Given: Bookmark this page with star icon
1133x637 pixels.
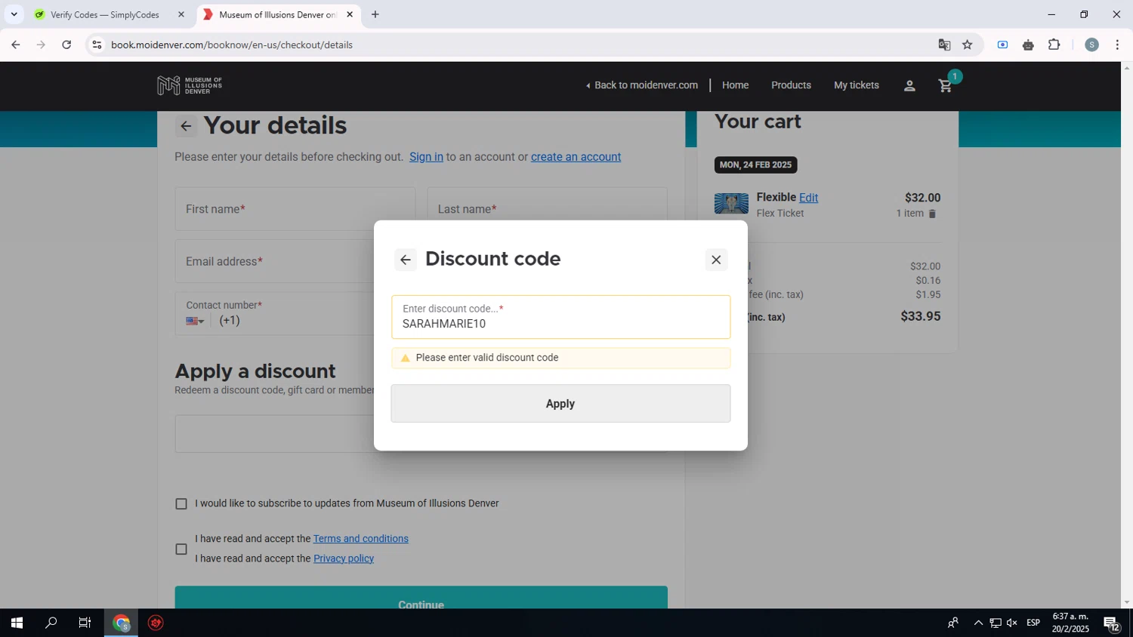Looking at the screenshot, I should point(968,45).
